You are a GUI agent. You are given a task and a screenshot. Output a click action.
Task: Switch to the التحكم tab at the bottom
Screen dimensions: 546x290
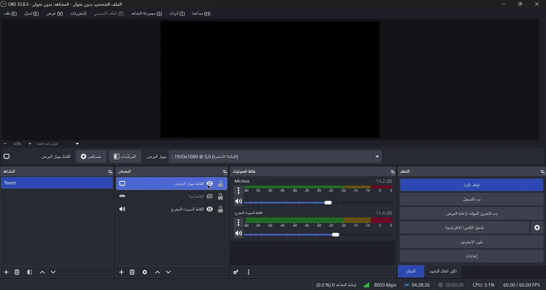click(x=411, y=271)
